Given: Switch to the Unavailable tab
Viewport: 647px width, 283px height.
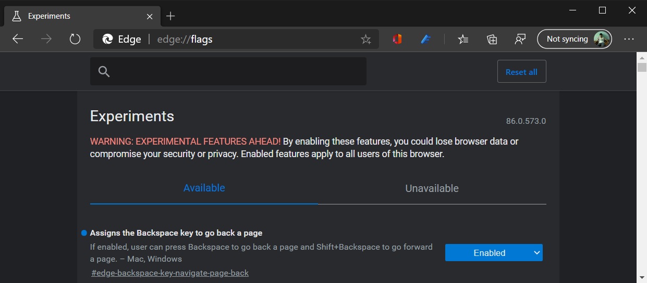Looking at the screenshot, I should coord(432,188).
